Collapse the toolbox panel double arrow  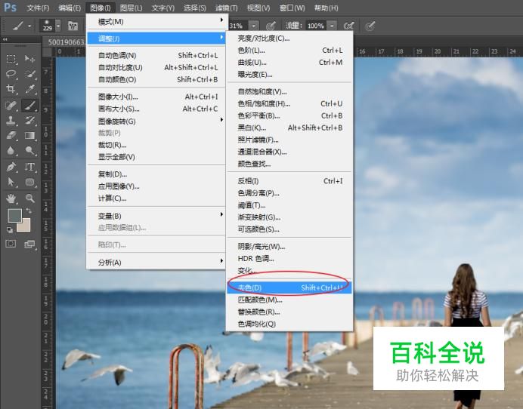pos(5,39)
